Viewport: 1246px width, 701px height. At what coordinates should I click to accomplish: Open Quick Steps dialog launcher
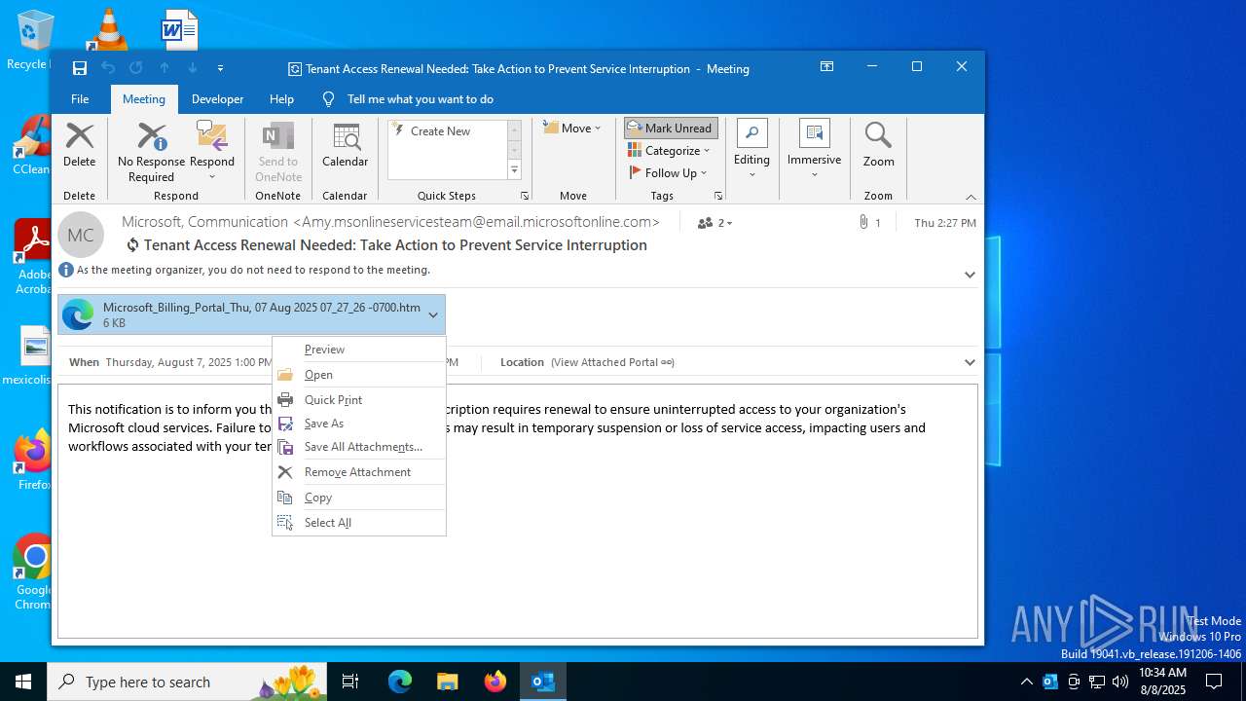click(x=524, y=196)
